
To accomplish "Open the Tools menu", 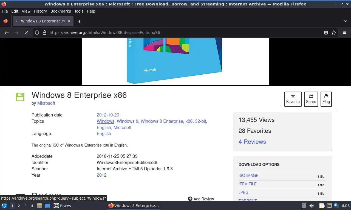I will (x=79, y=11).
